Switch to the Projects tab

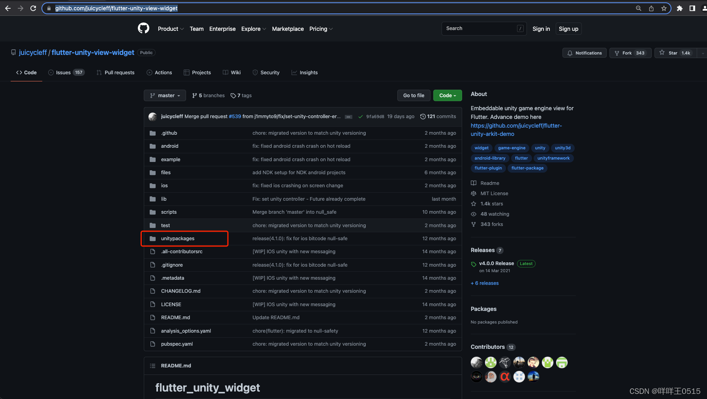coord(197,73)
